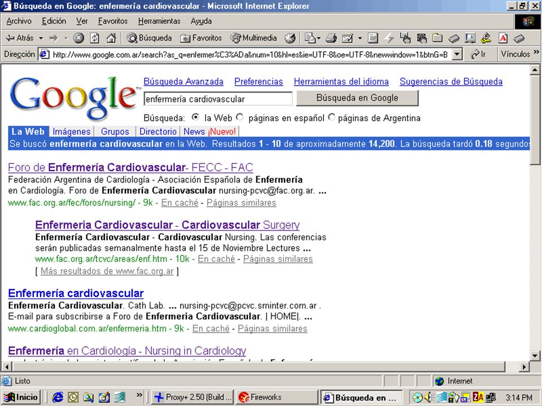Select the 'páginas de Argentina' radio button
The height and width of the screenshot is (406, 542).
(331, 117)
